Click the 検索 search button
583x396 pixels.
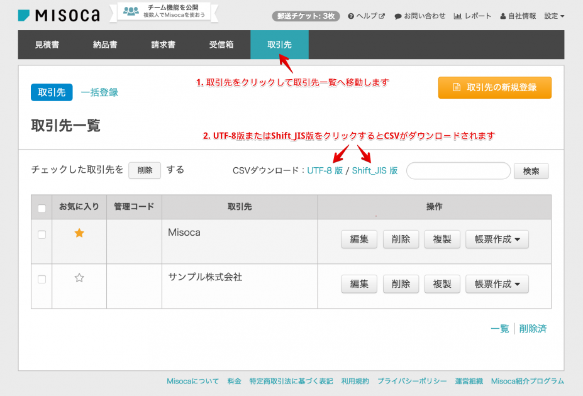click(531, 171)
